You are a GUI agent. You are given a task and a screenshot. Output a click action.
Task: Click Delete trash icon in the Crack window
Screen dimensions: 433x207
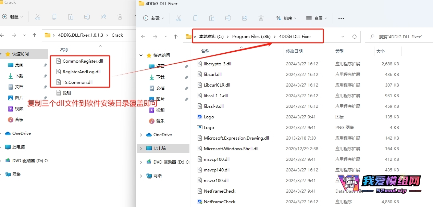tap(120, 17)
